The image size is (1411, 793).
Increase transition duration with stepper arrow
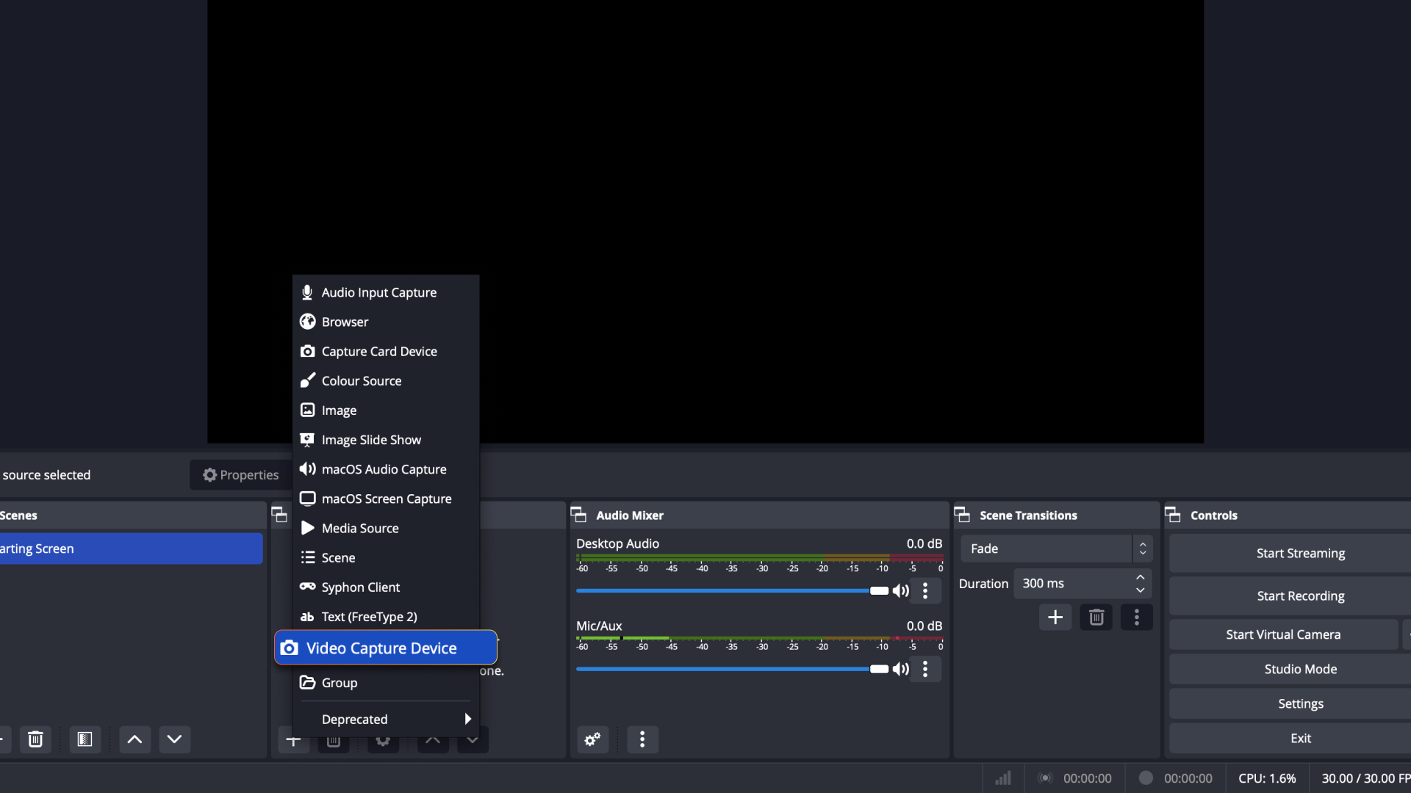[x=1140, y=577]
